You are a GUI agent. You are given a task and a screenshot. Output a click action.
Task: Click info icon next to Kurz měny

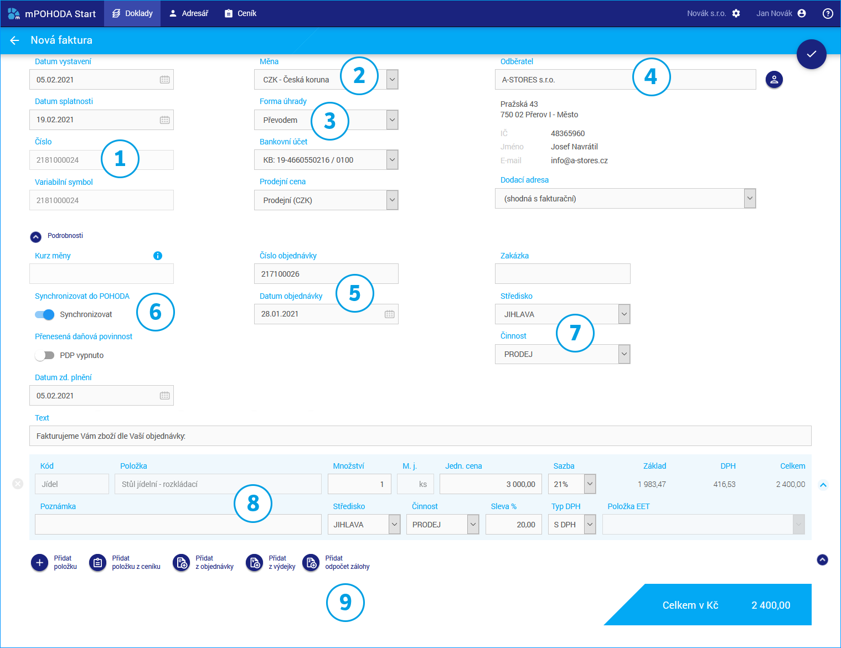point(158,256)
